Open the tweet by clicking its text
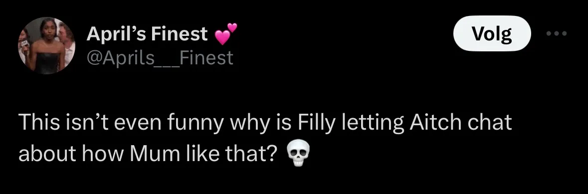Screen dimensions: 588x194 click(265, 138)
